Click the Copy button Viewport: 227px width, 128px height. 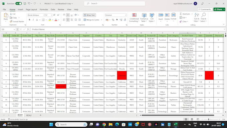pyautogui.click(x=13, y=18)
